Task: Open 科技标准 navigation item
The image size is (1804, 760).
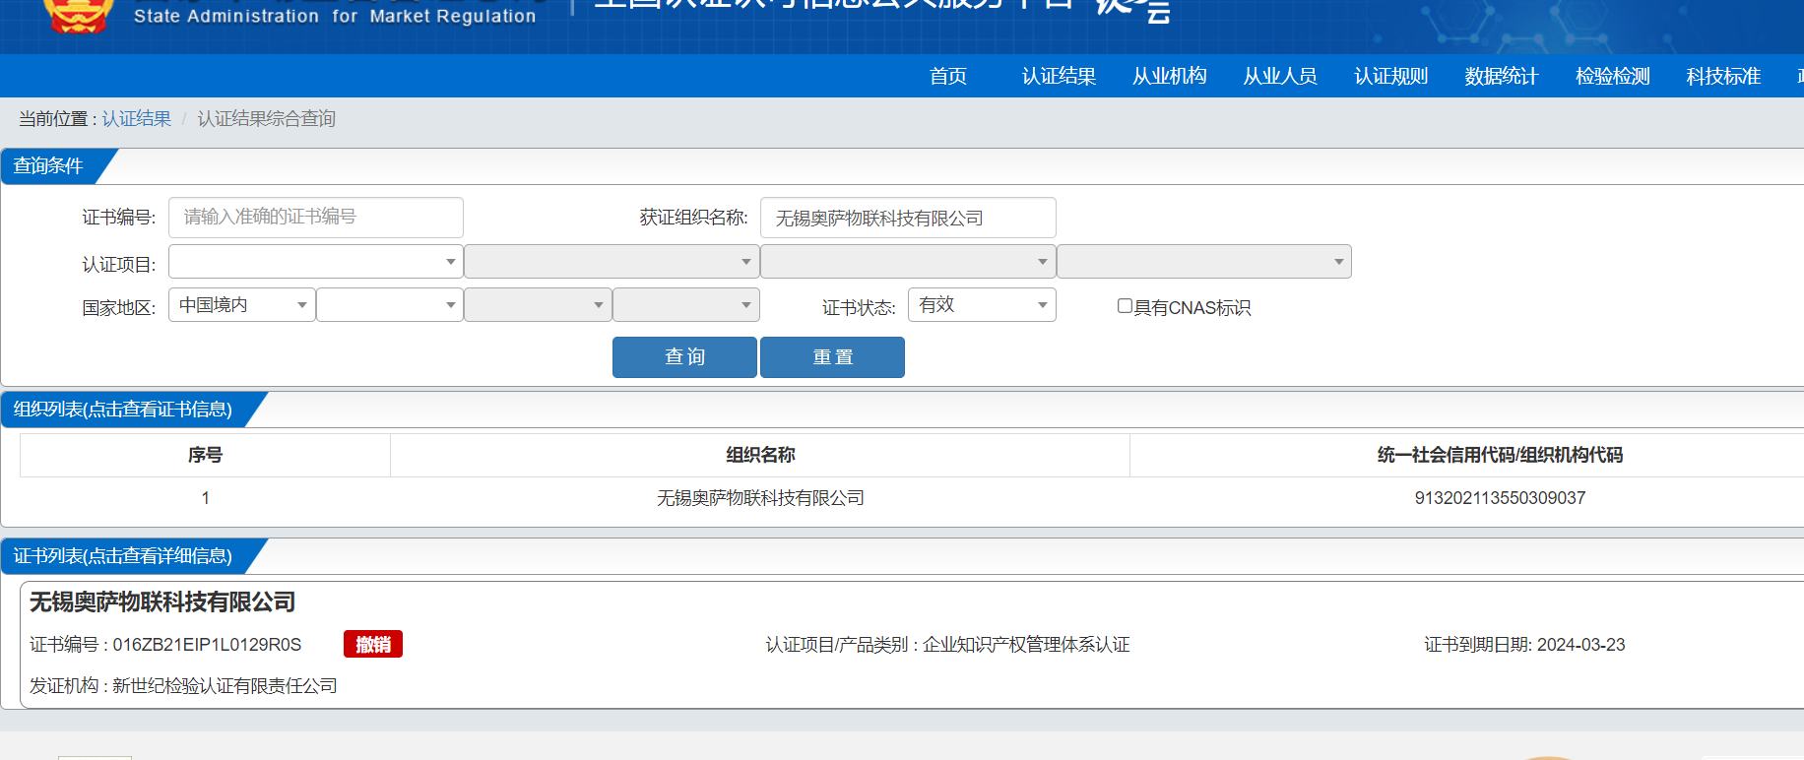Action: [1723, 76]
